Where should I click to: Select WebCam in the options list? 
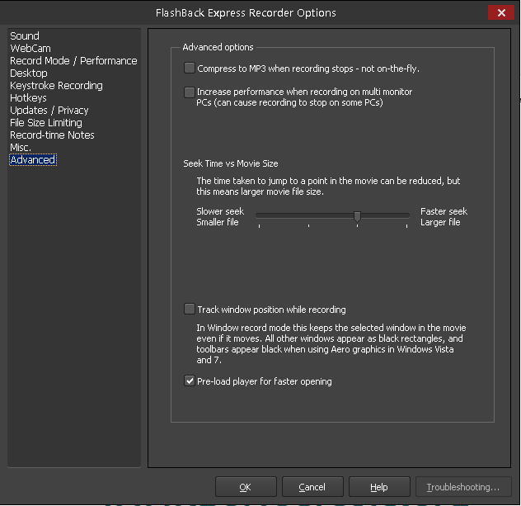click(31, 48)
